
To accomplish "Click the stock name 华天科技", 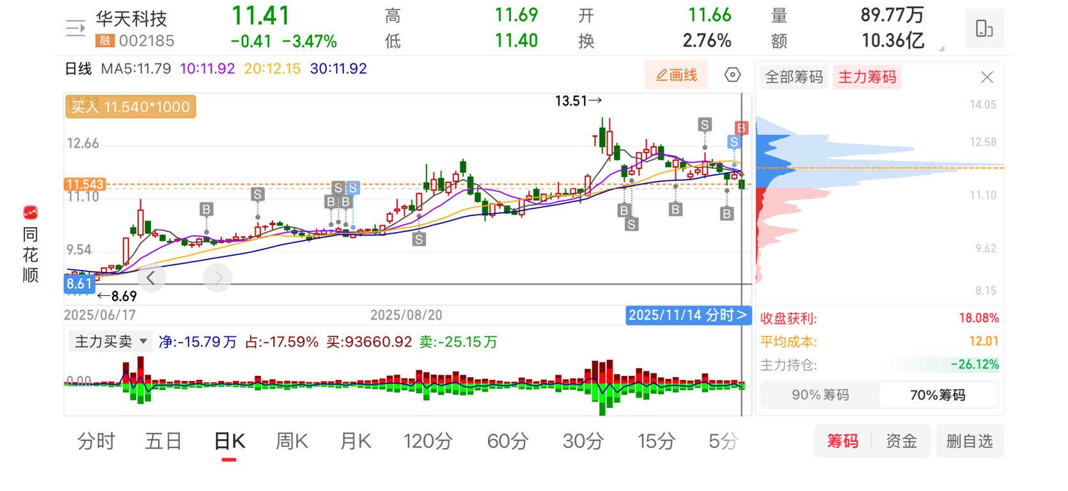I will [x=131, y=18].
